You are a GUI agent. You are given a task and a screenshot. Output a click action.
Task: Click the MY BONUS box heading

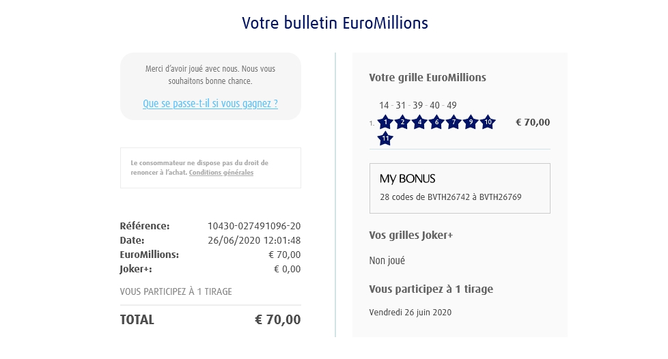408,179
